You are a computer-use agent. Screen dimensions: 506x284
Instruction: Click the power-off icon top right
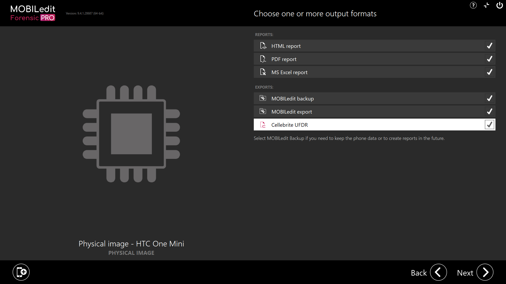pyautogui.click(x=499, y=5)
